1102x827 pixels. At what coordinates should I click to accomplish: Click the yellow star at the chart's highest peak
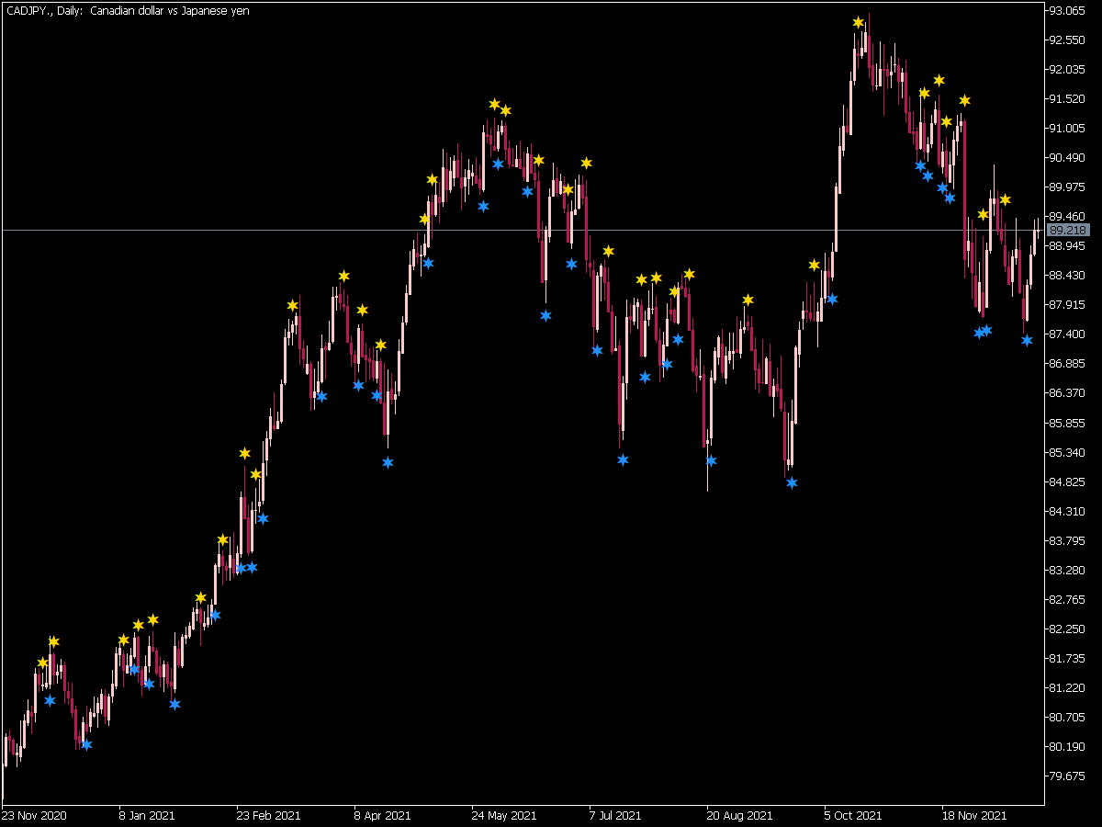pyautogui.click(x=858, y=22)
